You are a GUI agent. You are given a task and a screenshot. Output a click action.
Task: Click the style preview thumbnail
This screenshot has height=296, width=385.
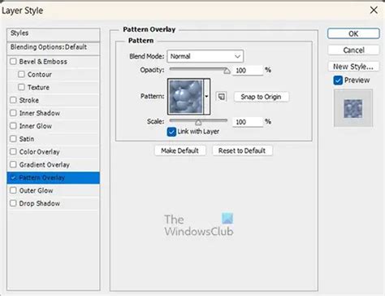(353, 108)
